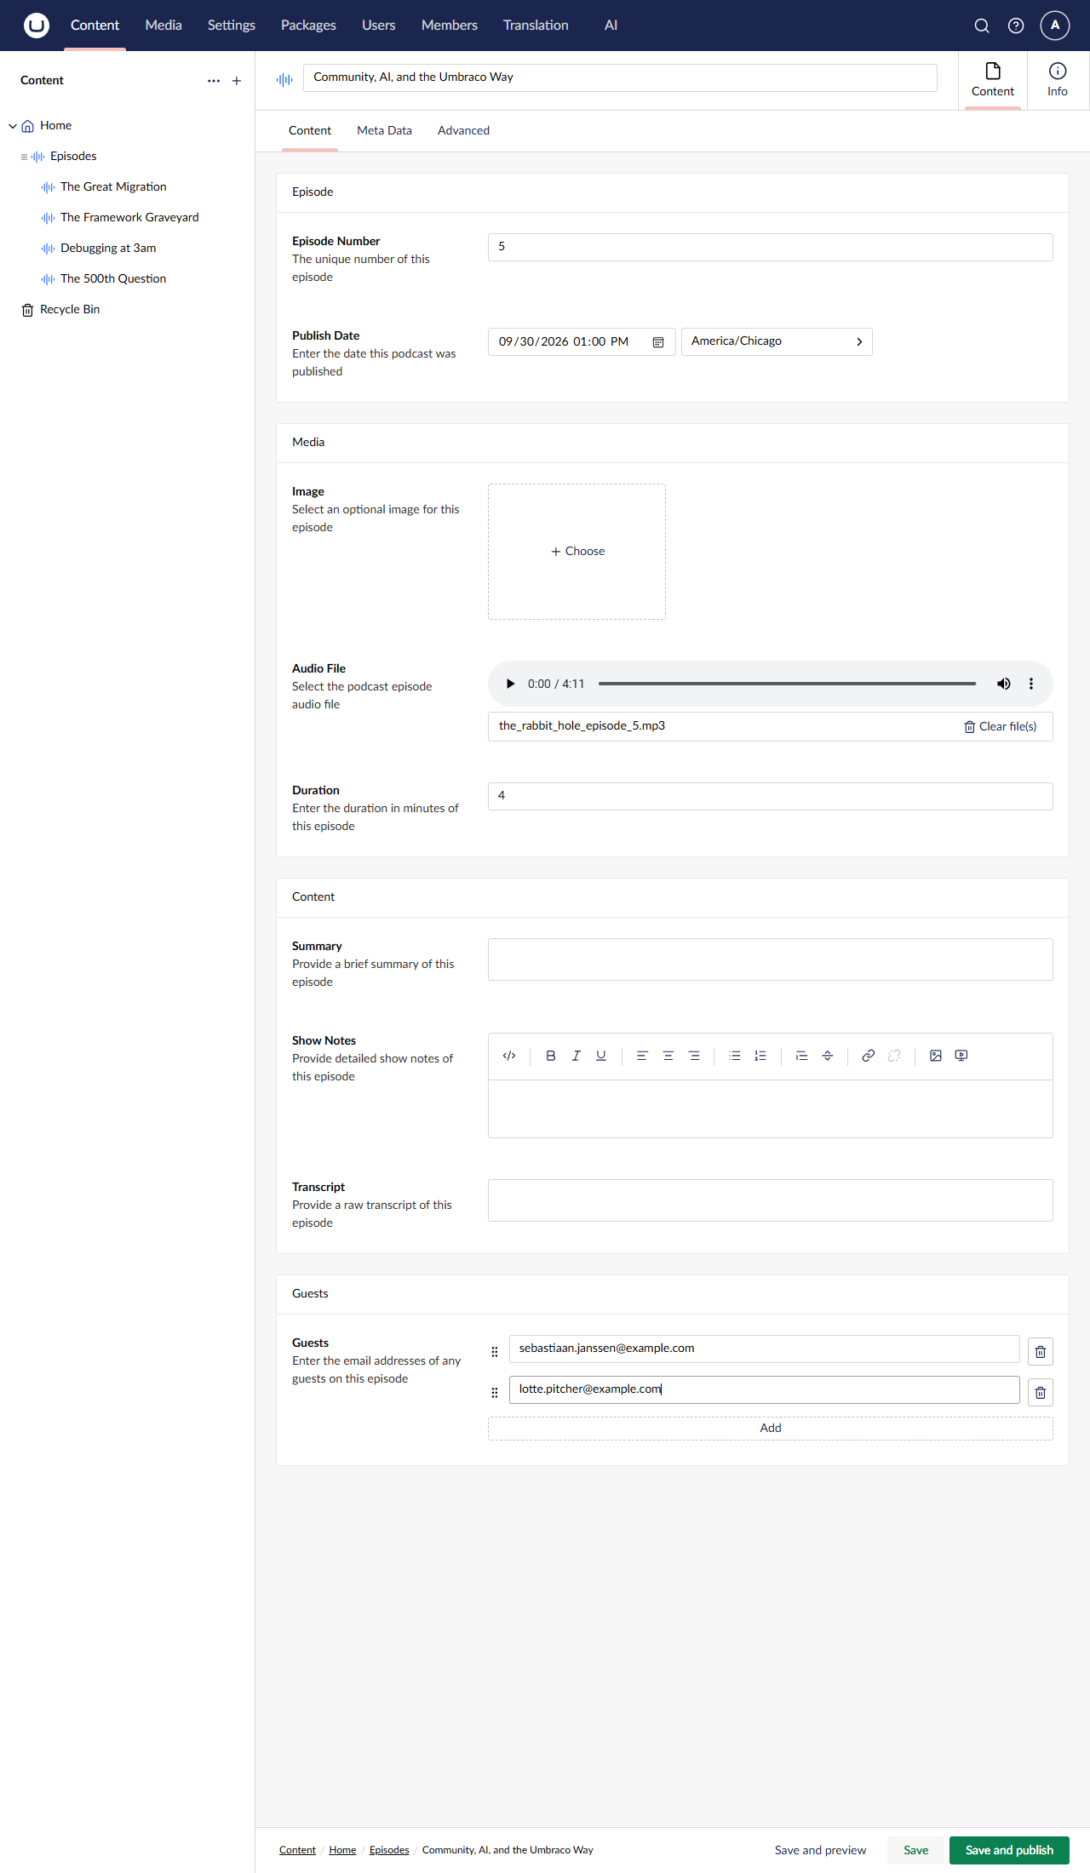Mute the audio player volume
Screen dimensions: 1090x1873
[x=1004, y=684]
